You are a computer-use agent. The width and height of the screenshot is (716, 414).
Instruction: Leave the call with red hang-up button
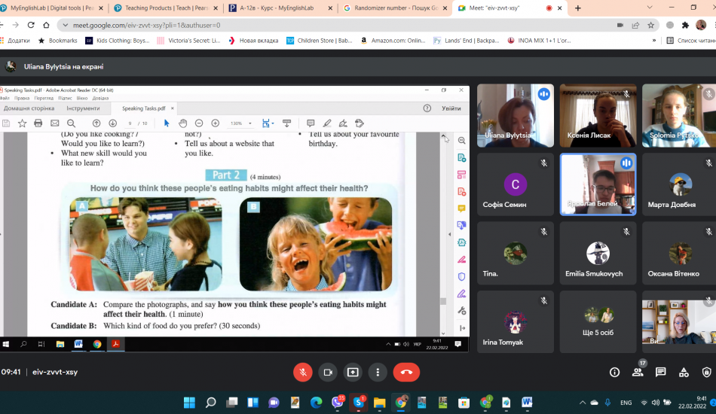pyautogui.click(x=406, y=372)
